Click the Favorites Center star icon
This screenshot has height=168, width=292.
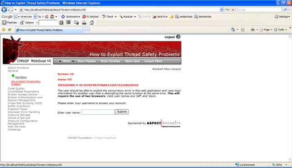pyautogui.click(x=4, y=29)
